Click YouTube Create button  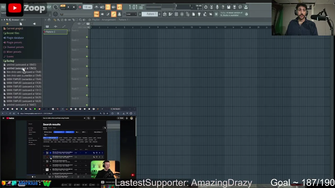click(x=121, y=118)
